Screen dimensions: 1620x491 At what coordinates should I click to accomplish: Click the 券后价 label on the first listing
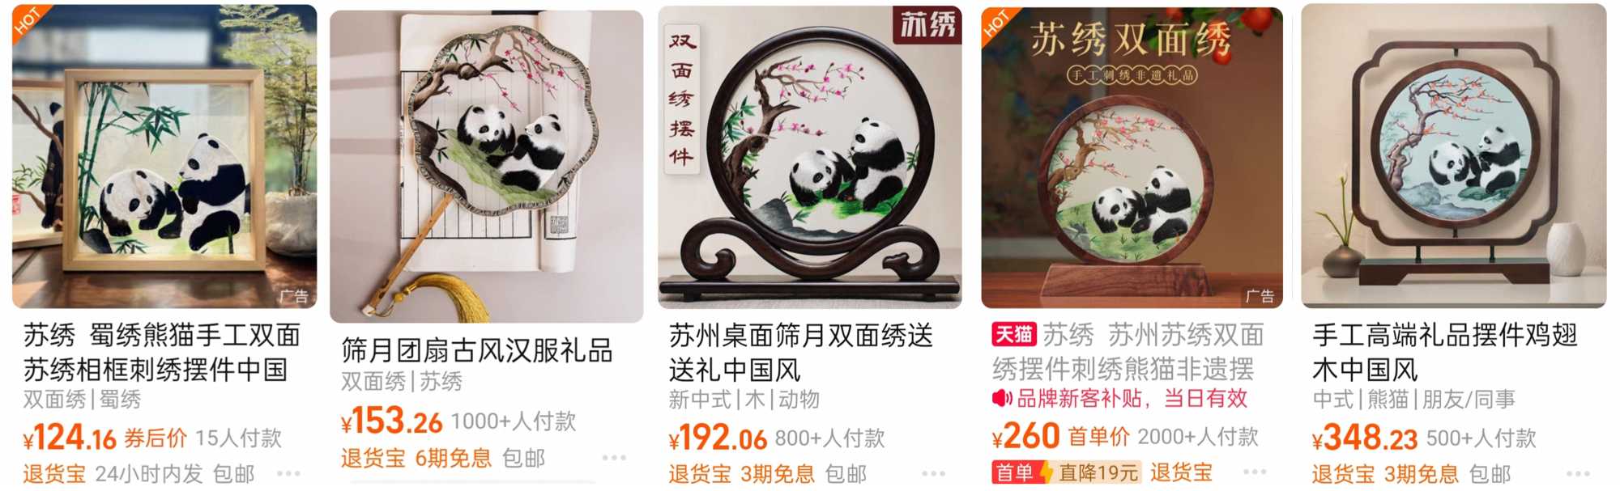(156, 438)
